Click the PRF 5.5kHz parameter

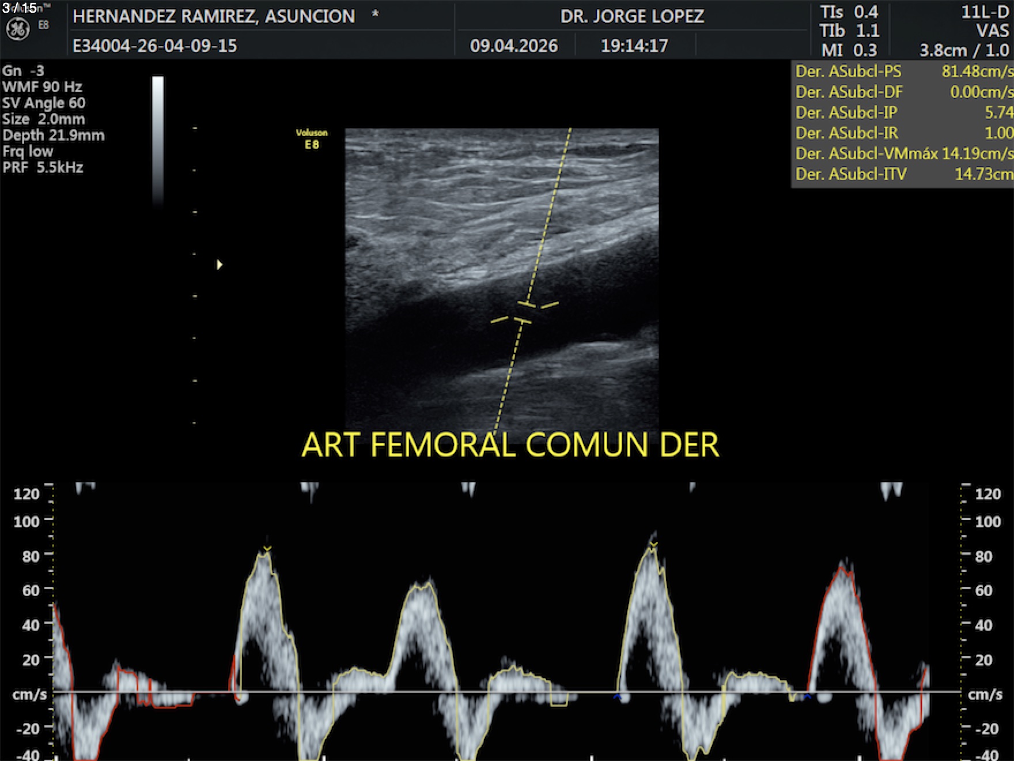pos(43,168)
